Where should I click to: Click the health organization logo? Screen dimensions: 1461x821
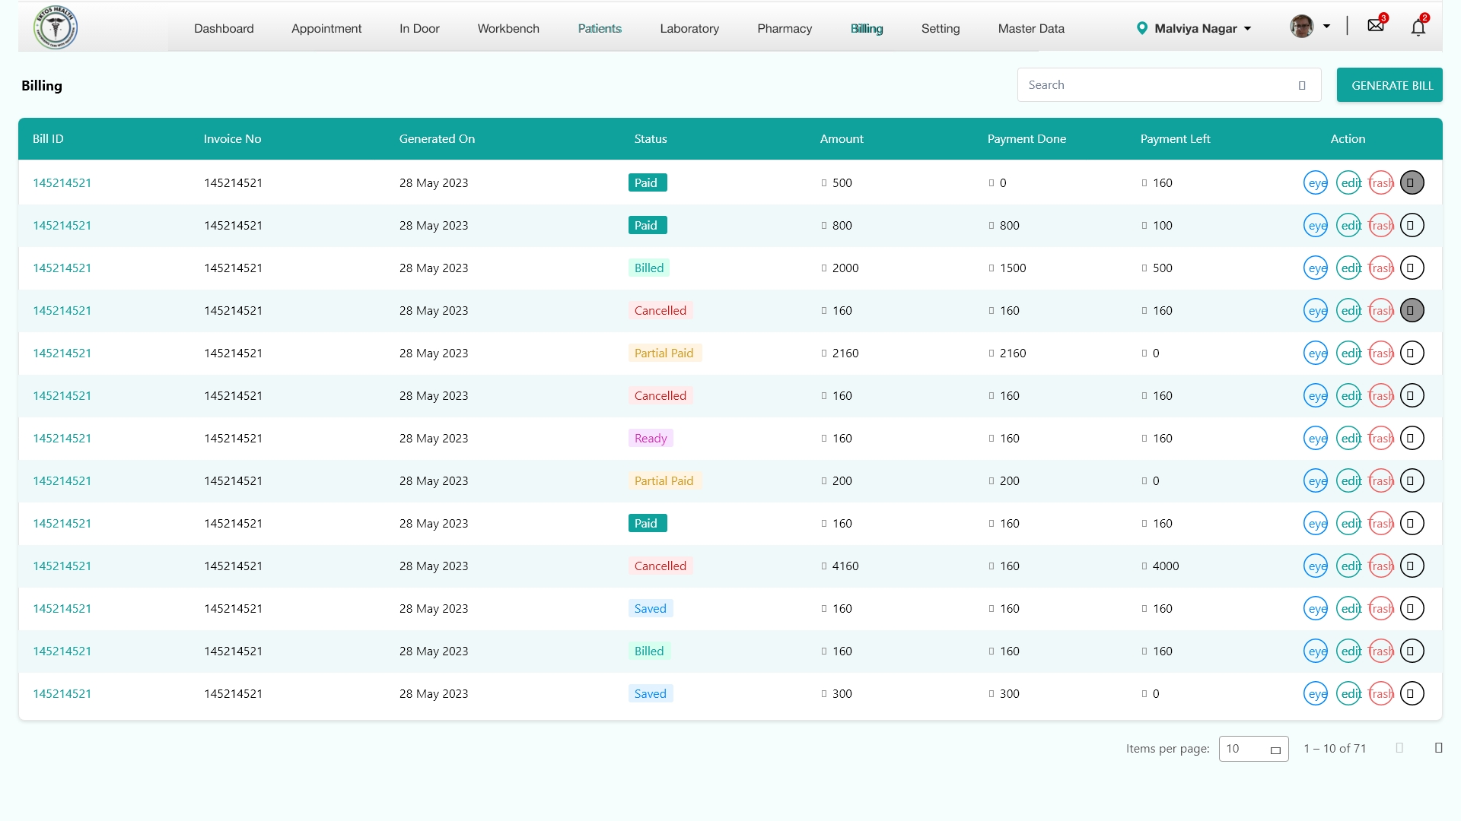point(56,28)
